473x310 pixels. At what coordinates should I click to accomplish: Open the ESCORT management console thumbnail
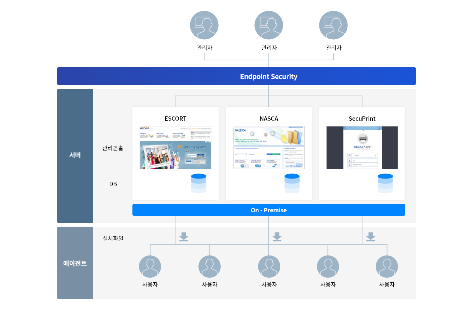pyautogui.click(x=175, y=147)
